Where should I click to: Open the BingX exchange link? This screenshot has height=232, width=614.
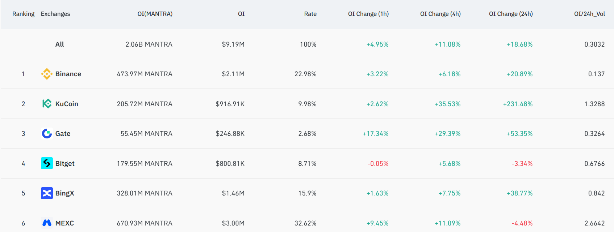[64, 193]
